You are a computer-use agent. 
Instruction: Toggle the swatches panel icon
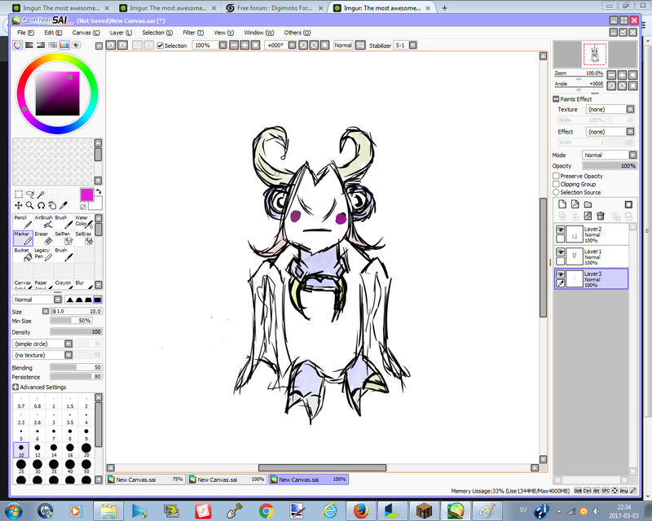click(x=64, y=45)
